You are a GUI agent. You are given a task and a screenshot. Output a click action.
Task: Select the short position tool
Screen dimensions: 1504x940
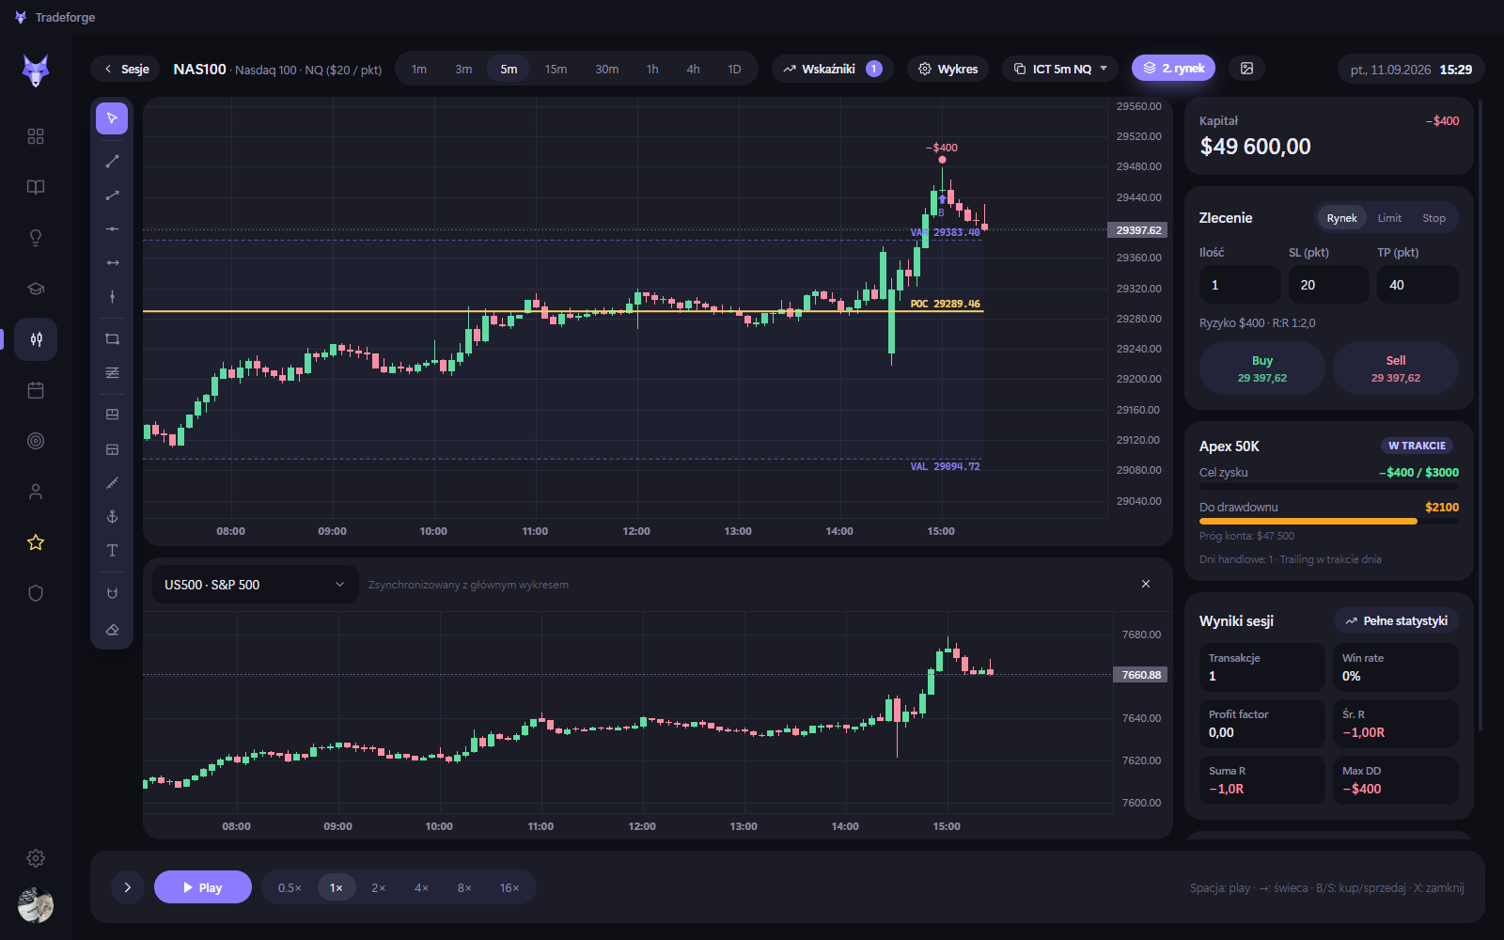click(x=112, y=449)
